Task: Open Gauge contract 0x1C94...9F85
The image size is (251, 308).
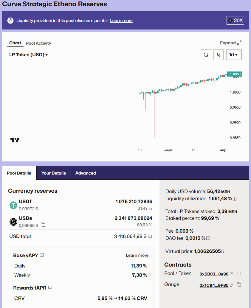Action: [x=216, y=285]
